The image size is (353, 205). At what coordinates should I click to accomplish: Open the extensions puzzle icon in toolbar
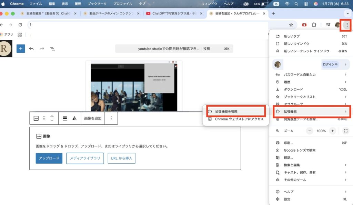(x=314, y=25)
